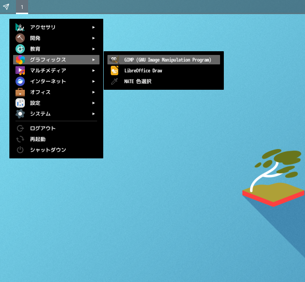Click the LibreOffice Draw icon
This screenshot has height=282, width=305.
click(x=114, y=70)
